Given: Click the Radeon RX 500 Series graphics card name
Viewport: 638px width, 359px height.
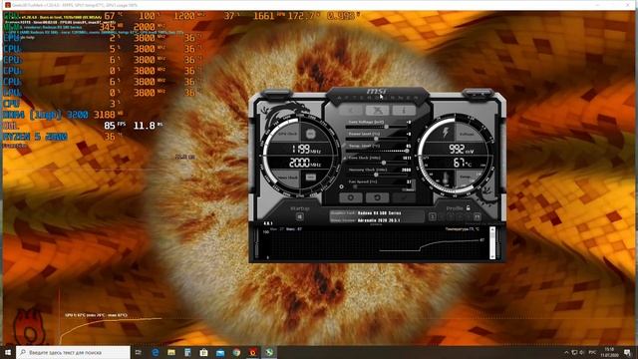Looking at the screenshot, I should [379, 212].
